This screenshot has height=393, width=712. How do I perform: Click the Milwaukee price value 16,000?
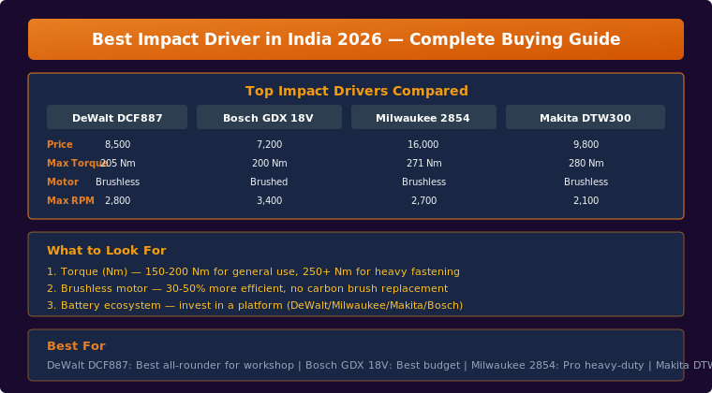click(x=423, y=145)
